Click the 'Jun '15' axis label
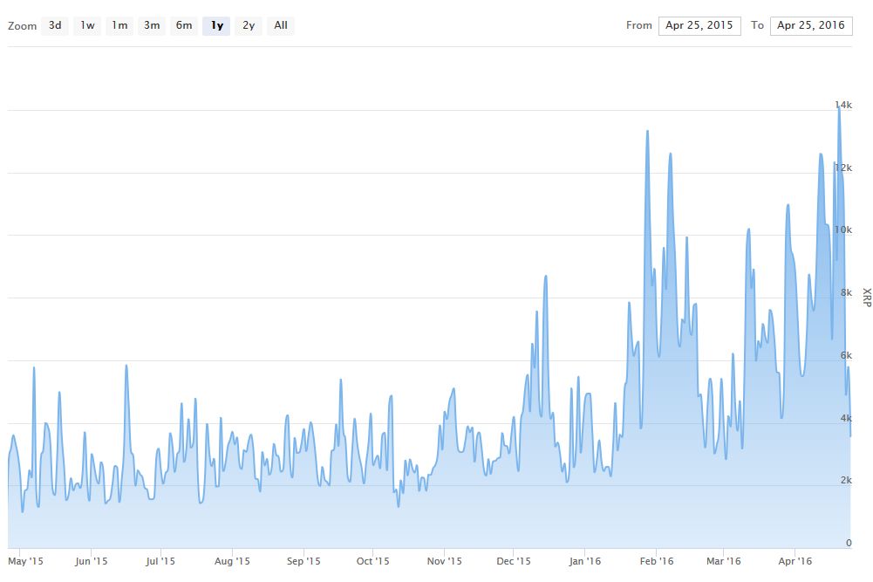Image resolution: width=873 pixels, height=582 pixels. coord(92,561)
